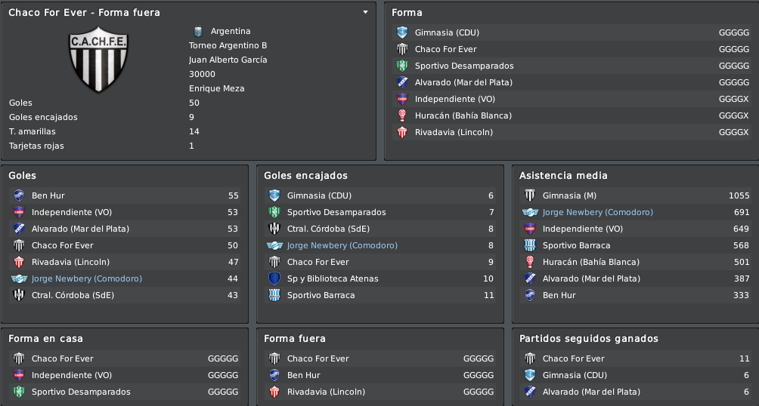Click Jorge Newbery badge in Goles encajados

pyautogui.click(x=274, y=245)
